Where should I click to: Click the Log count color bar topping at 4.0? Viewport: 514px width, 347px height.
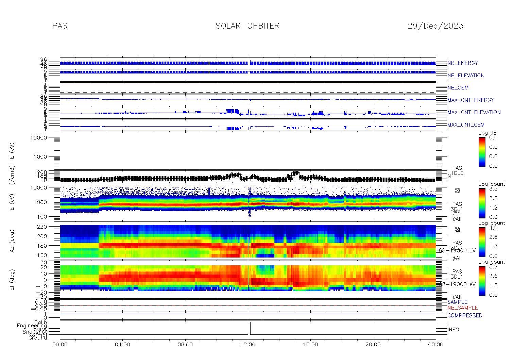[x=482, y=242]
